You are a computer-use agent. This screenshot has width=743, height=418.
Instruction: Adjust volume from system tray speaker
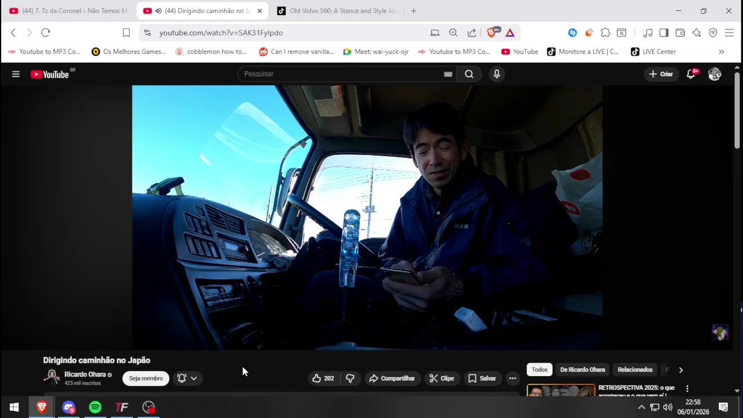(668, 407)
